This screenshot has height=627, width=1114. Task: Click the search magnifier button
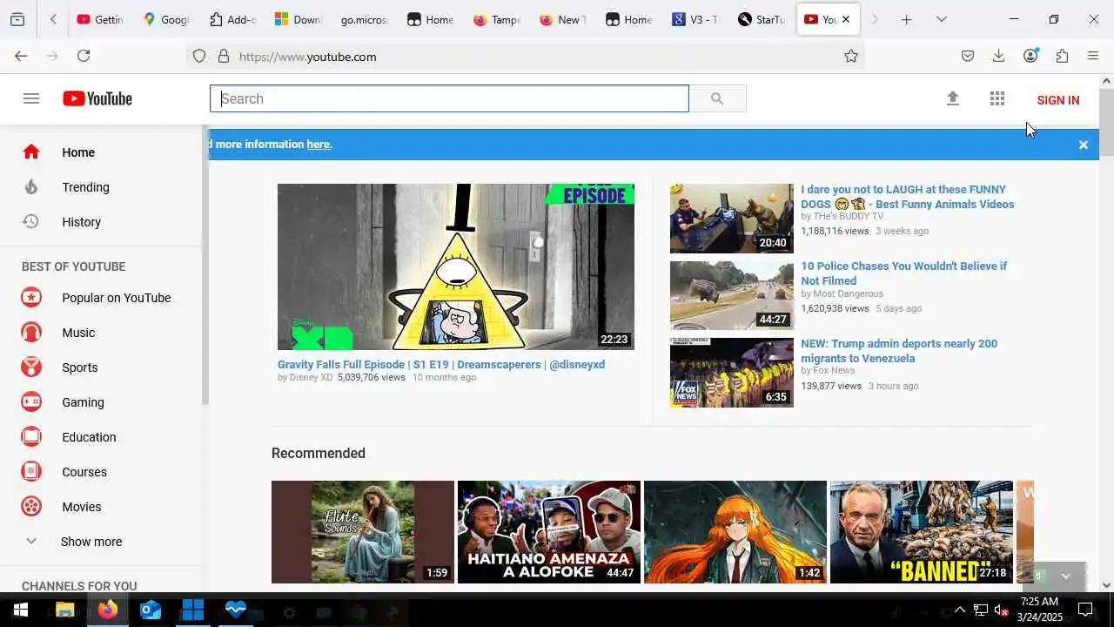point(717,98)
